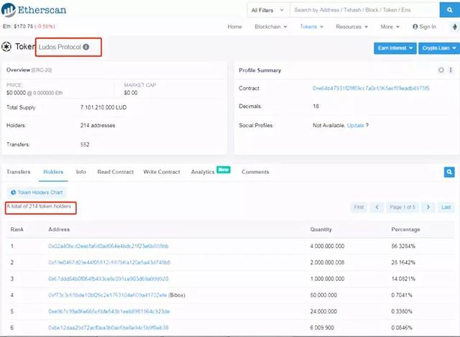Image resolution: width=460 pixels, height=337 pixels.
Task: Expand the Tokens menu
Action: click(x=311, y=27)
